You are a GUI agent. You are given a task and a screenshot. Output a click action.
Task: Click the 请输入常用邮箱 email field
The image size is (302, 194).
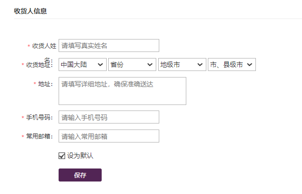(109, 136)
